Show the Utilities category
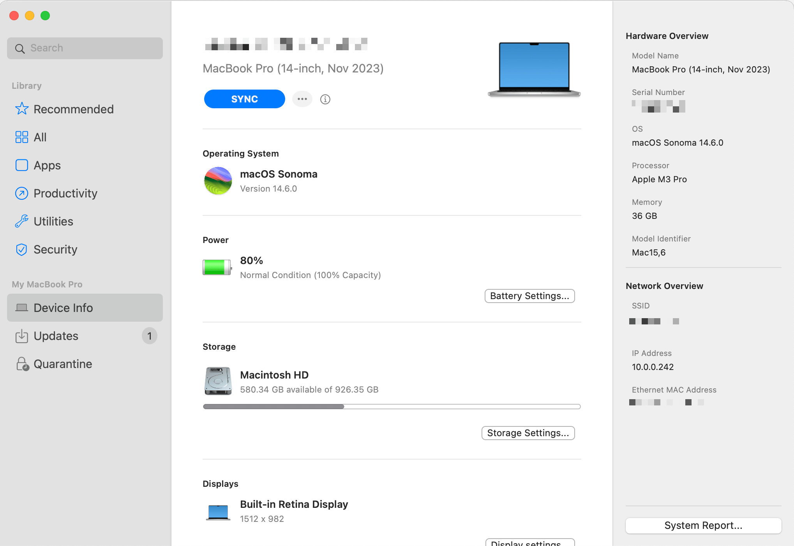794x546 pixels. click(x=85, y=221)
